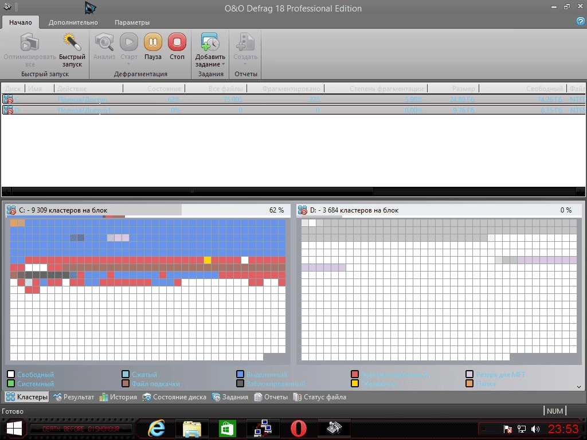Click D: icon in cluster map header

303,210
